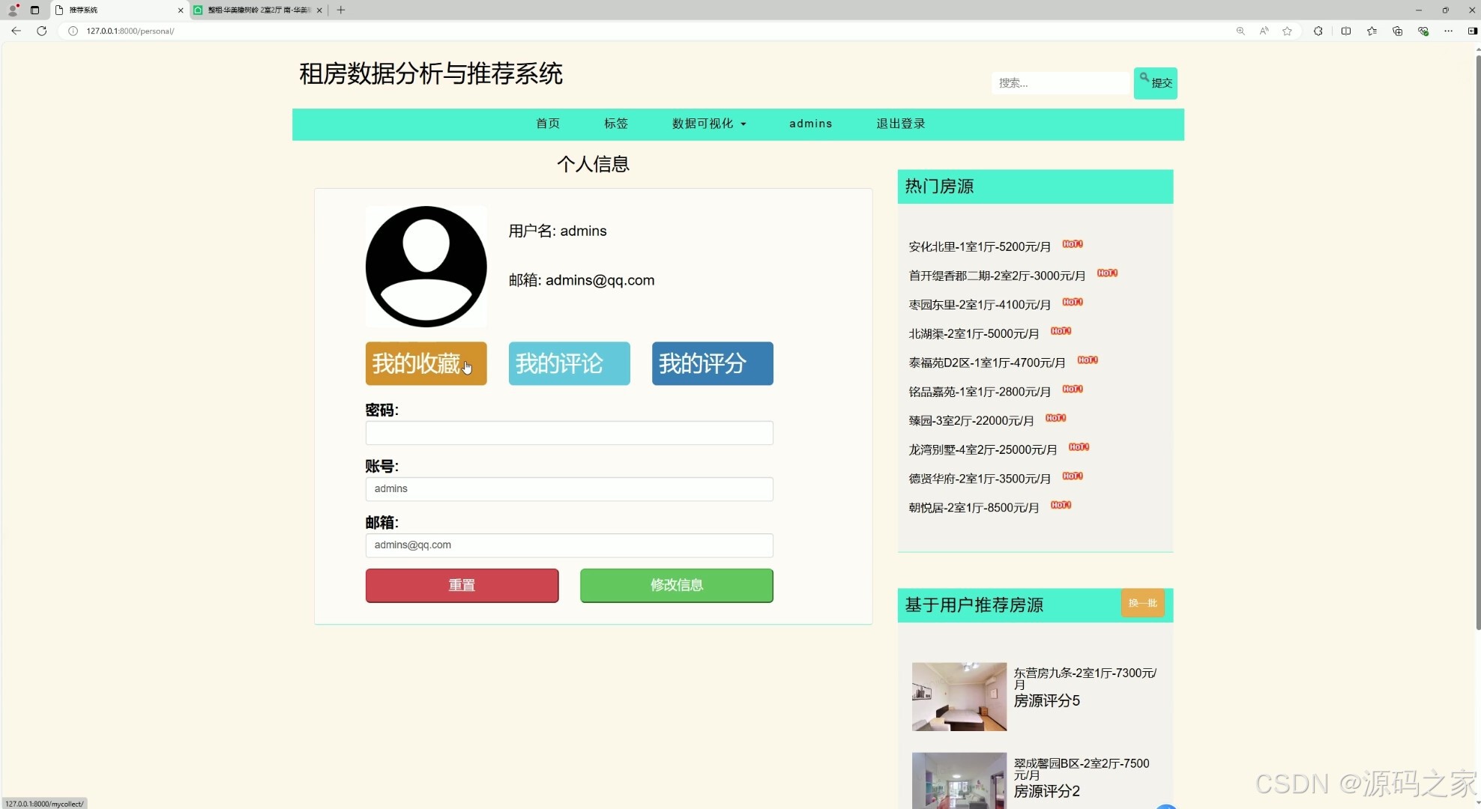Click the green 修改信息 button
Image resolution: width=1481 pixels, height=809 pixels.
(675, 585)
